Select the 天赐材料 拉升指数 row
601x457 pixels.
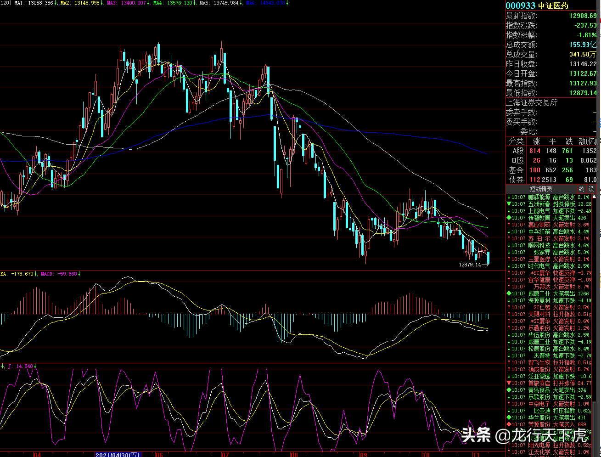pyautogui.click(x=549, y=314)
